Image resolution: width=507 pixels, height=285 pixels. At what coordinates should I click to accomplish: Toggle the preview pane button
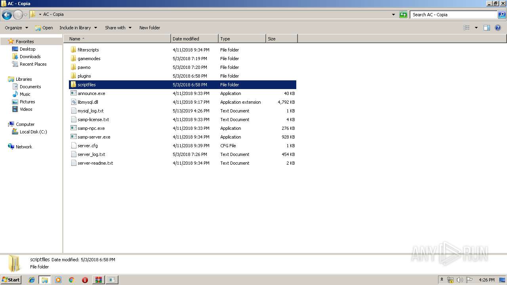pos(487,28)
